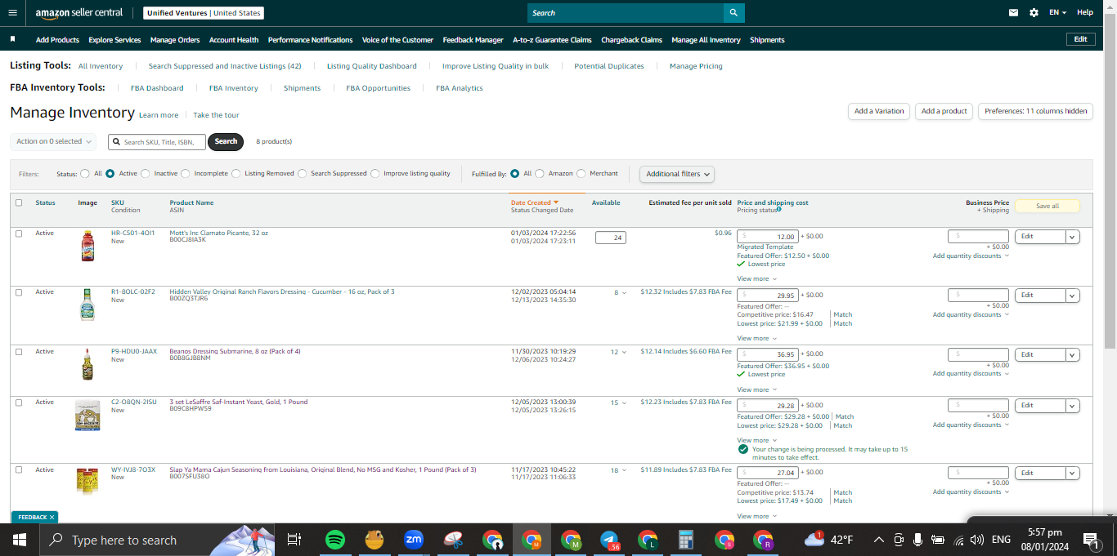This screenshot has height=556, width=1117.
Task: Click the bookmark flag icon on the nav bar
Action: (12, 39)
